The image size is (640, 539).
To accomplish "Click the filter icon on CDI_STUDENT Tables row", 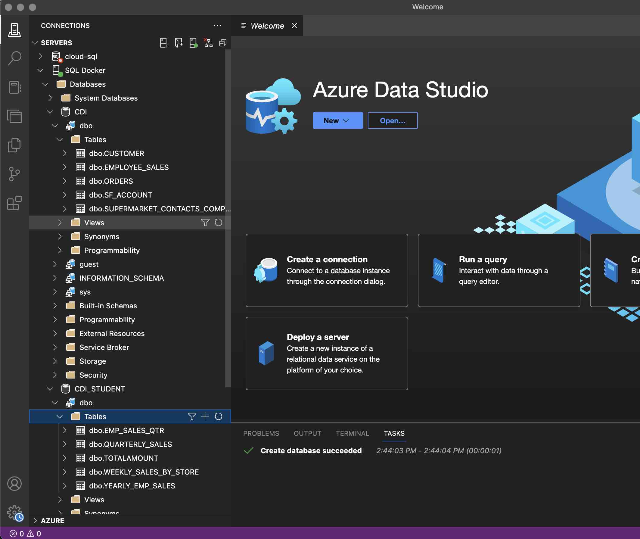I will pos(192,416).
